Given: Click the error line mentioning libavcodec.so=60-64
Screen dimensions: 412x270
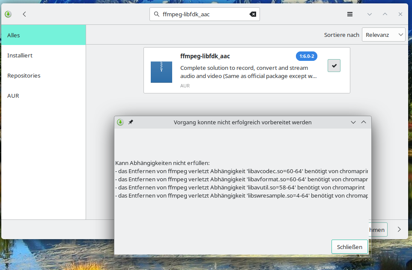Looking at the screenshot, I should (x=242, y=171).
